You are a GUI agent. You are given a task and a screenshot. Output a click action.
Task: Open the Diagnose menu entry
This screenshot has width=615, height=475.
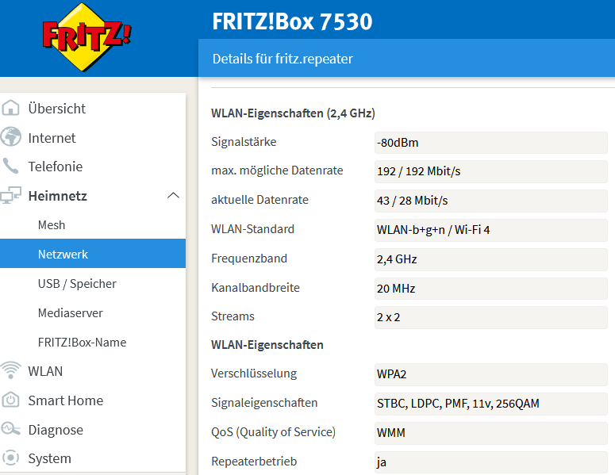(56, 430)
